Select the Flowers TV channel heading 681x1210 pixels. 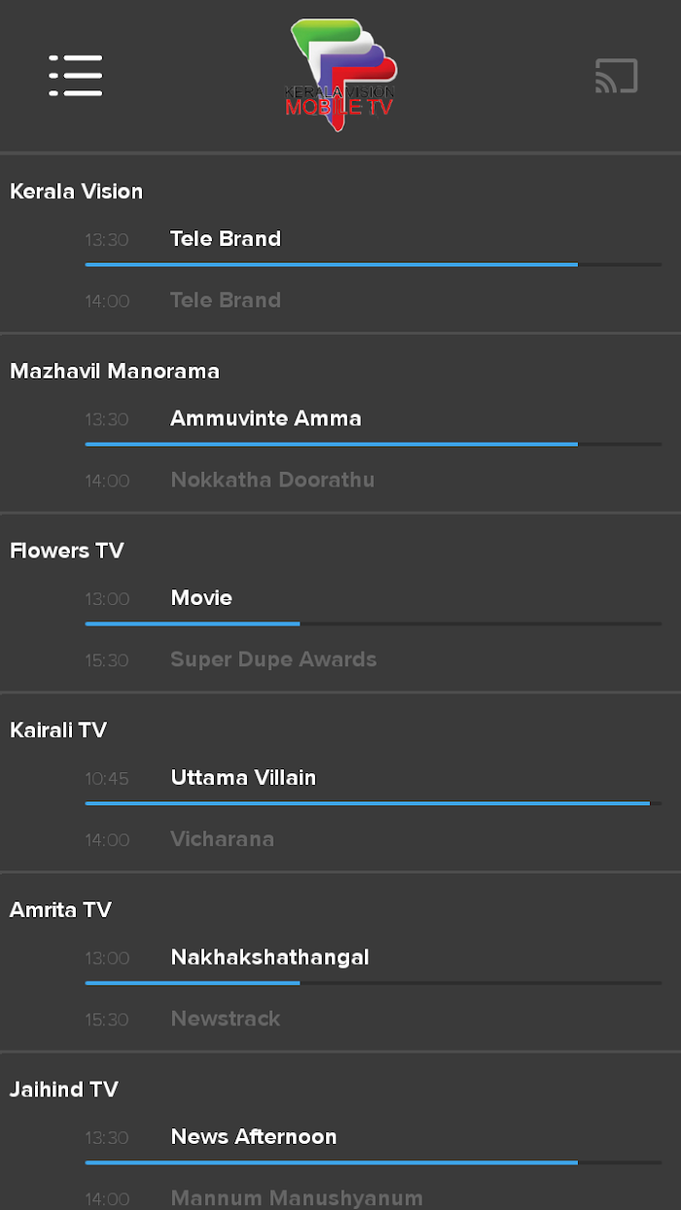(67, 551)
